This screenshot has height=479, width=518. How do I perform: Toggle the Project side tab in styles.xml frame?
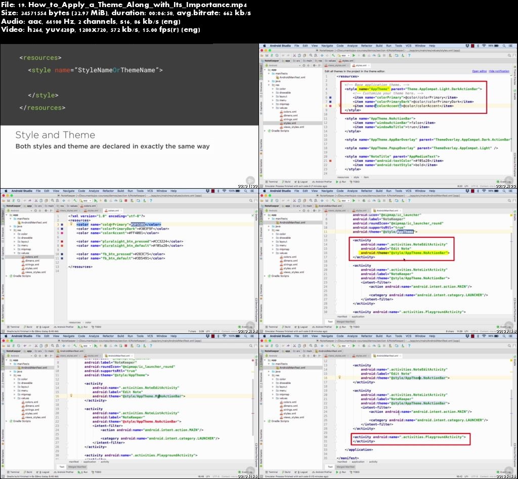pyautogui.click(x=261, y=71)
